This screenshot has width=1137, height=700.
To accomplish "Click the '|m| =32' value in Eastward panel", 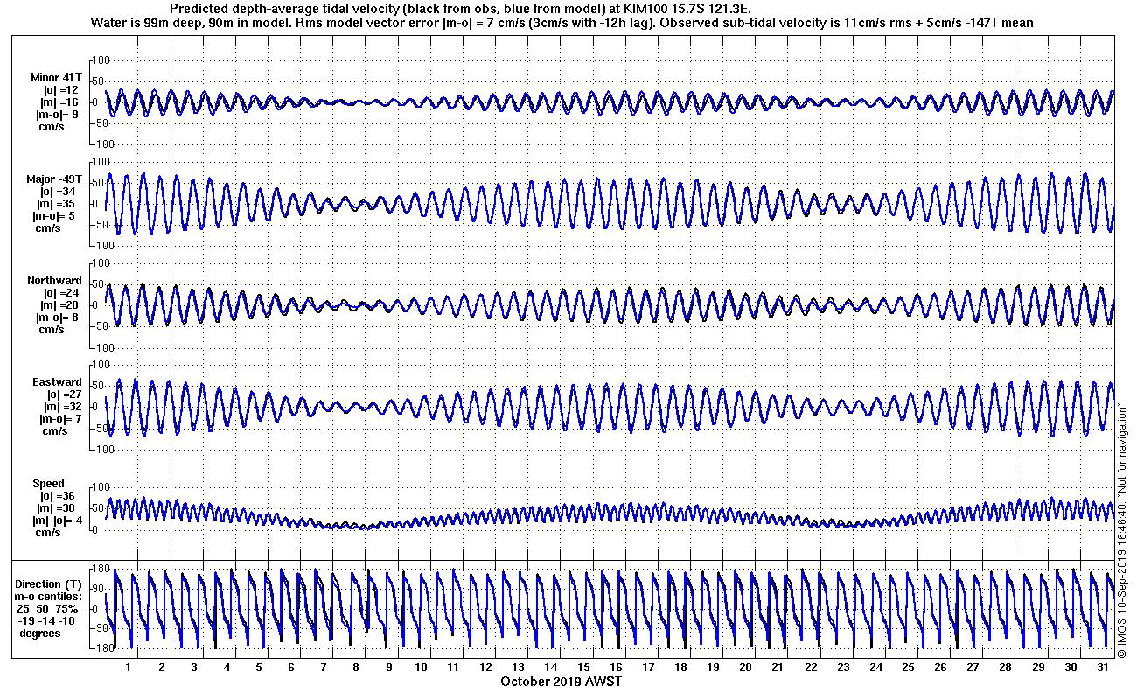I will tap(61, 407).
